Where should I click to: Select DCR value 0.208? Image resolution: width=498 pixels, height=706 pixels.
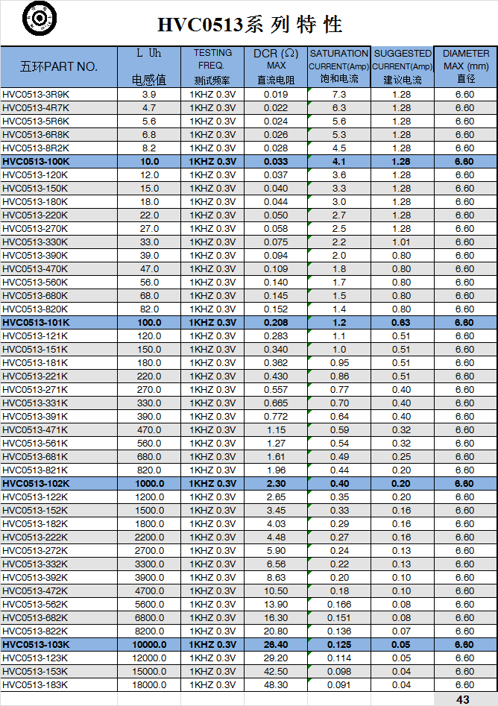click(276, 323)
